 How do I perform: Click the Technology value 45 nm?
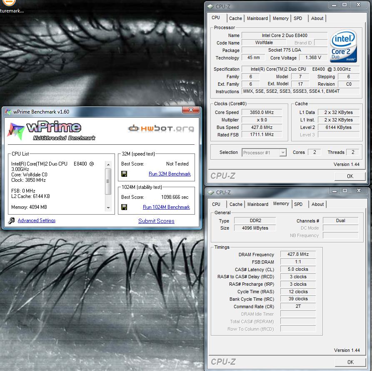pos(253,57)
